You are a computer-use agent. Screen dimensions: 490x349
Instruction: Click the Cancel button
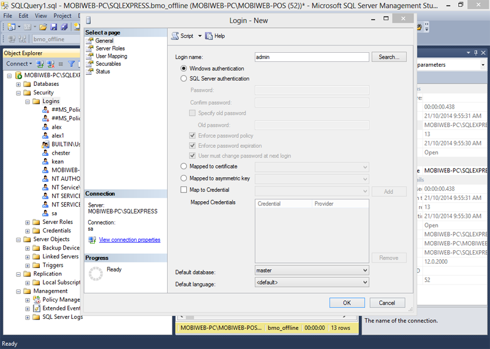(x=387, y=302)
